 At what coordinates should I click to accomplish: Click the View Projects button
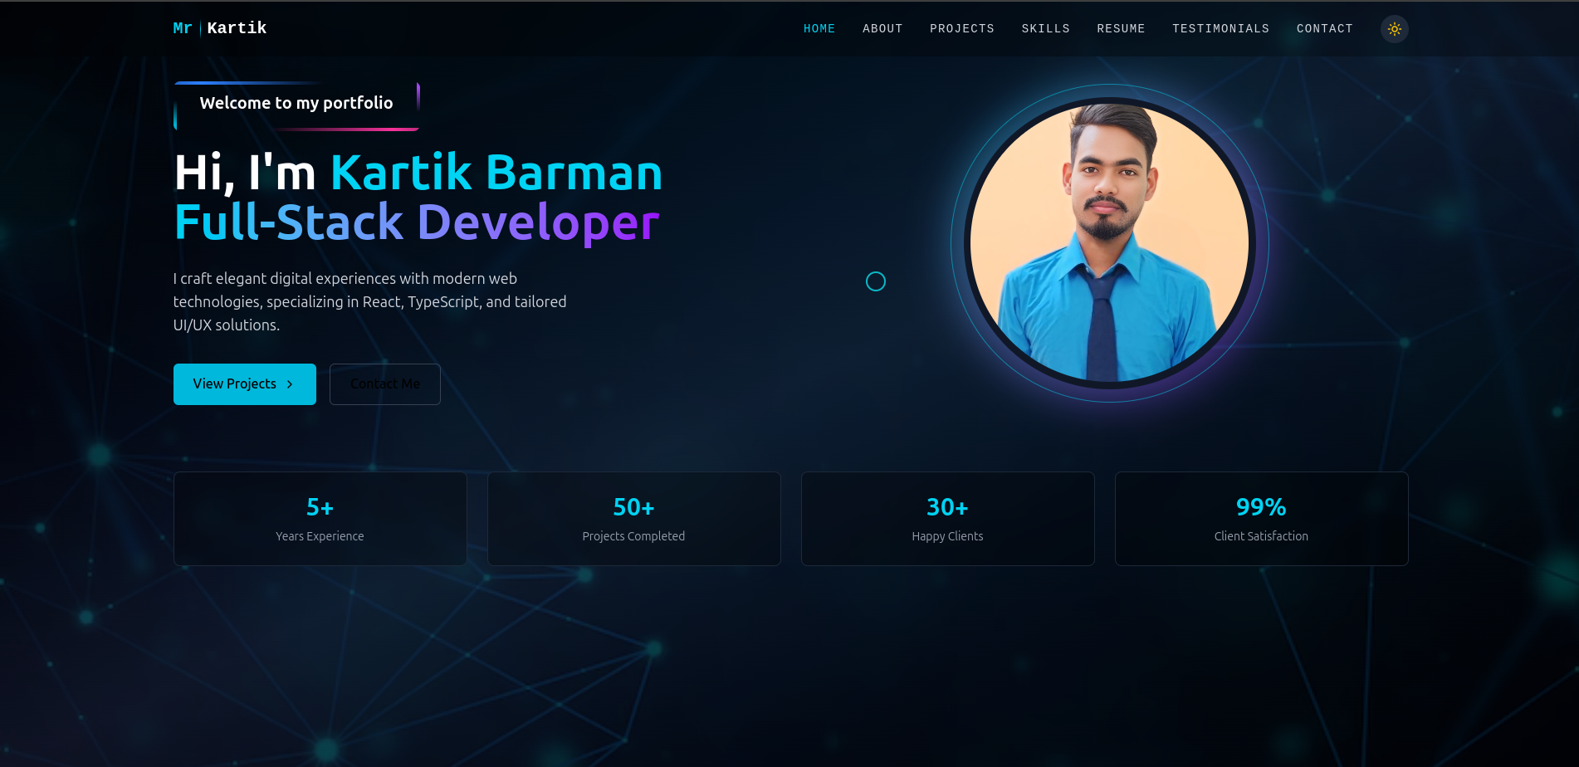click(244, 383)
